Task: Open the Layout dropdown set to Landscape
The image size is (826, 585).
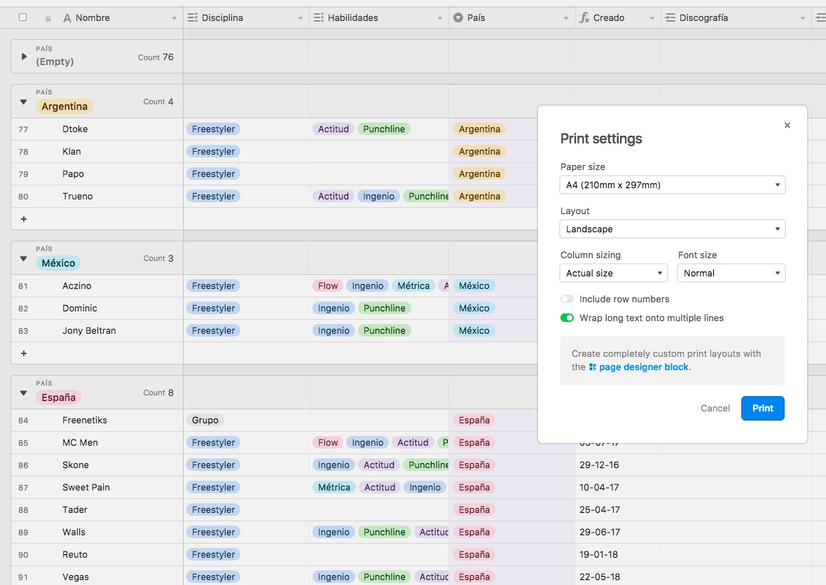Action: (672, 229)
